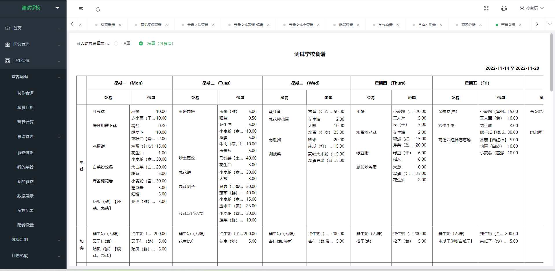Switch to the 云盘文件夹管理 tab

pos(301,25)
